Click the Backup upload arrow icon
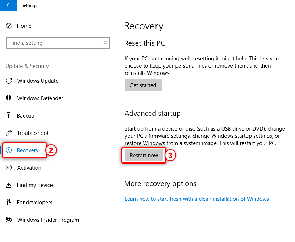This screenshot has height=242, width=295. tap(9, 116)
